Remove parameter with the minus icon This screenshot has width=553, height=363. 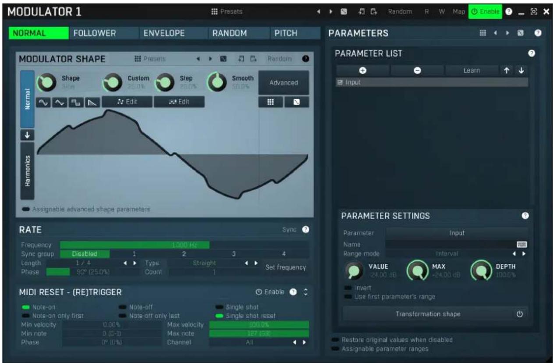[417, 70]
